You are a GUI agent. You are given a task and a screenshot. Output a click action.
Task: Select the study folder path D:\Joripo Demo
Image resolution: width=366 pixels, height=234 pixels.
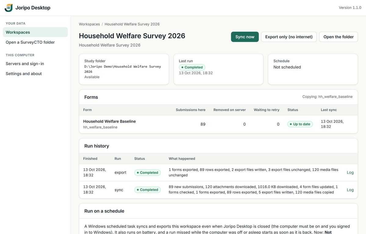[x=123, y=69]
